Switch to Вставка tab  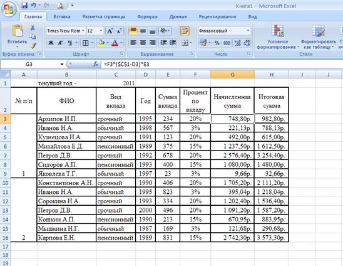point(62,17)
